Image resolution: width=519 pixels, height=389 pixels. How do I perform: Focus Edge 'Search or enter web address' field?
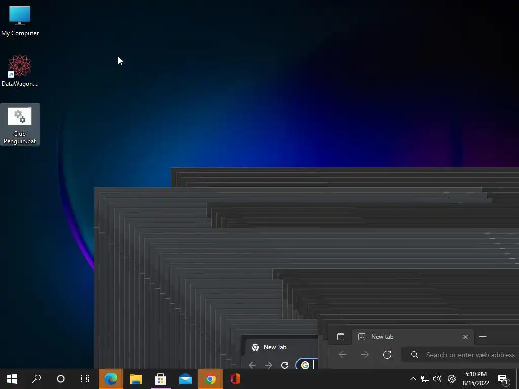pyautogui.click(x=460, y=355)
